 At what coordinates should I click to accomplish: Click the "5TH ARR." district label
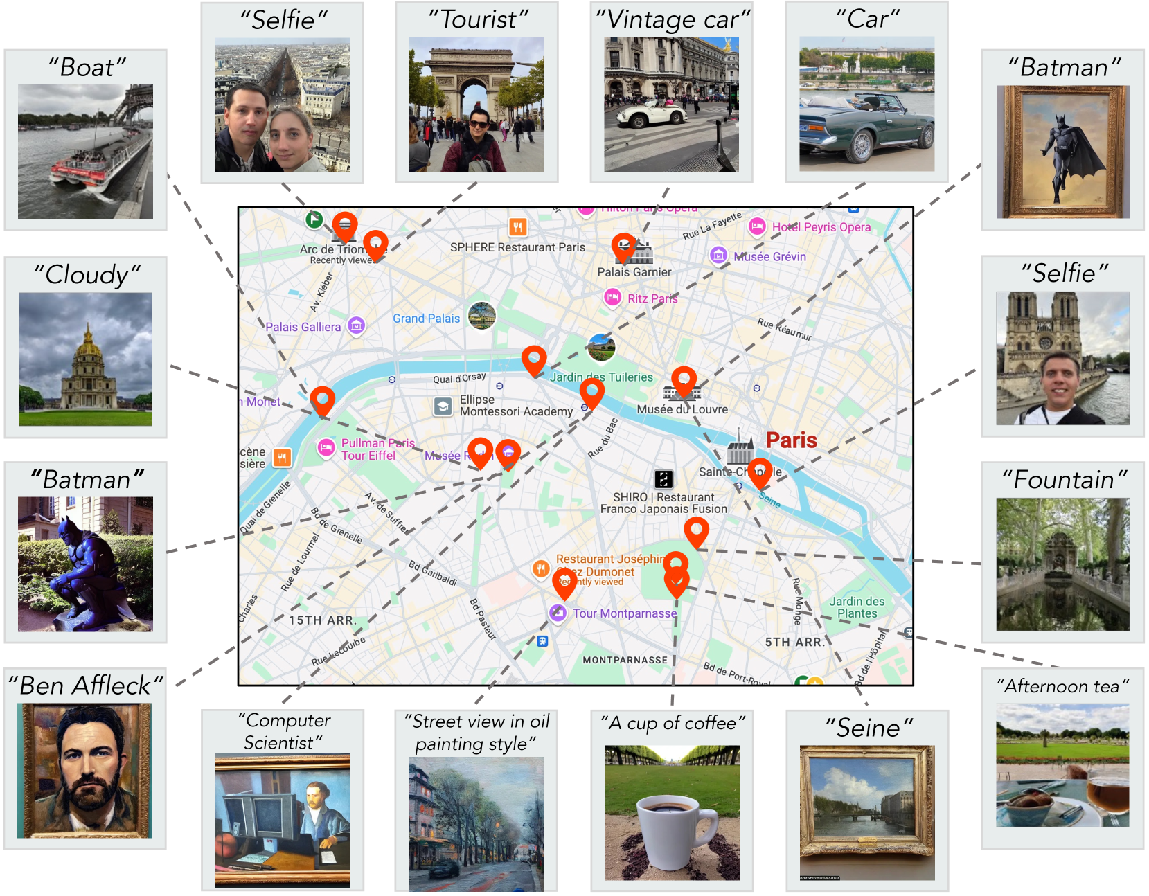click(x=795, y=643)
